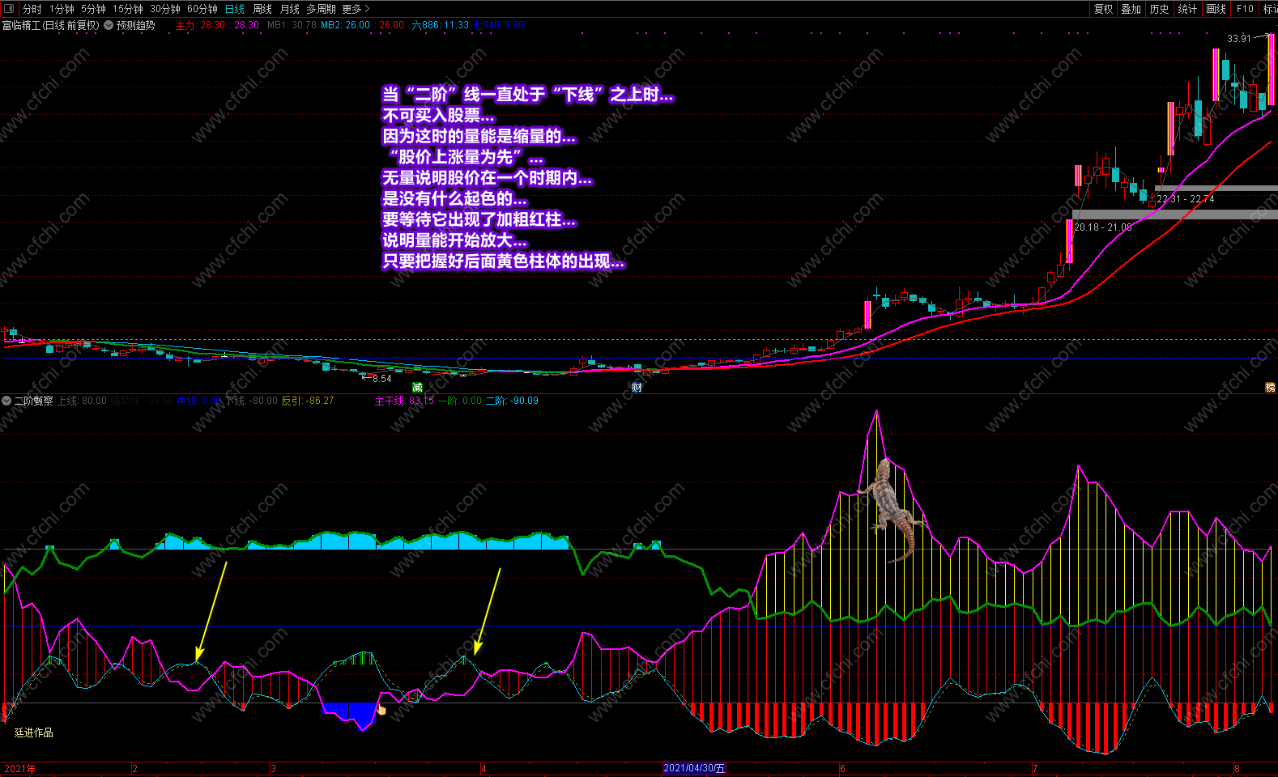Toggle 复权 price adjustment

pyautogui.click(x=1103, y=9)
